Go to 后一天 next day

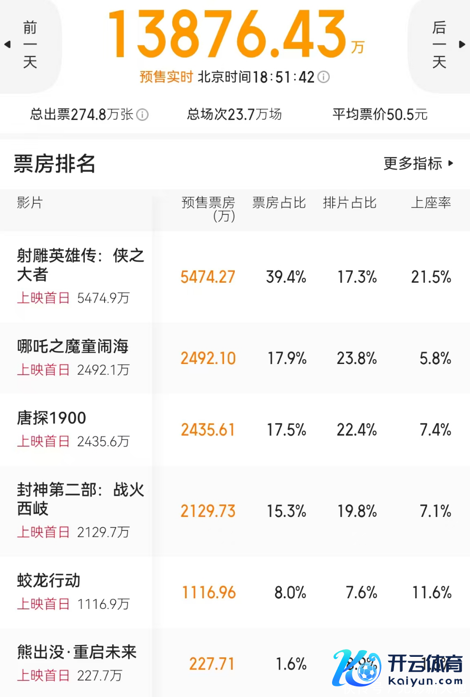click(x=439, y=45)
